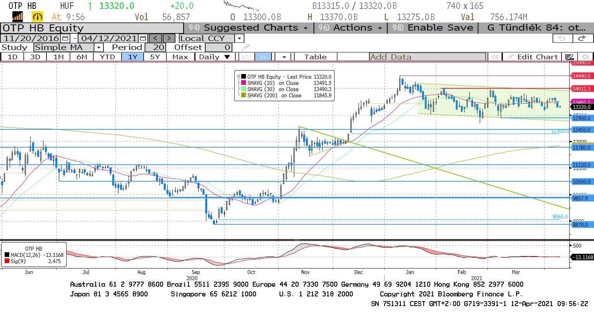Click SMAVG (20) magenta legend swatch
Screen dimensions: 594x315
pyautogui.click(x=244, y=83)
